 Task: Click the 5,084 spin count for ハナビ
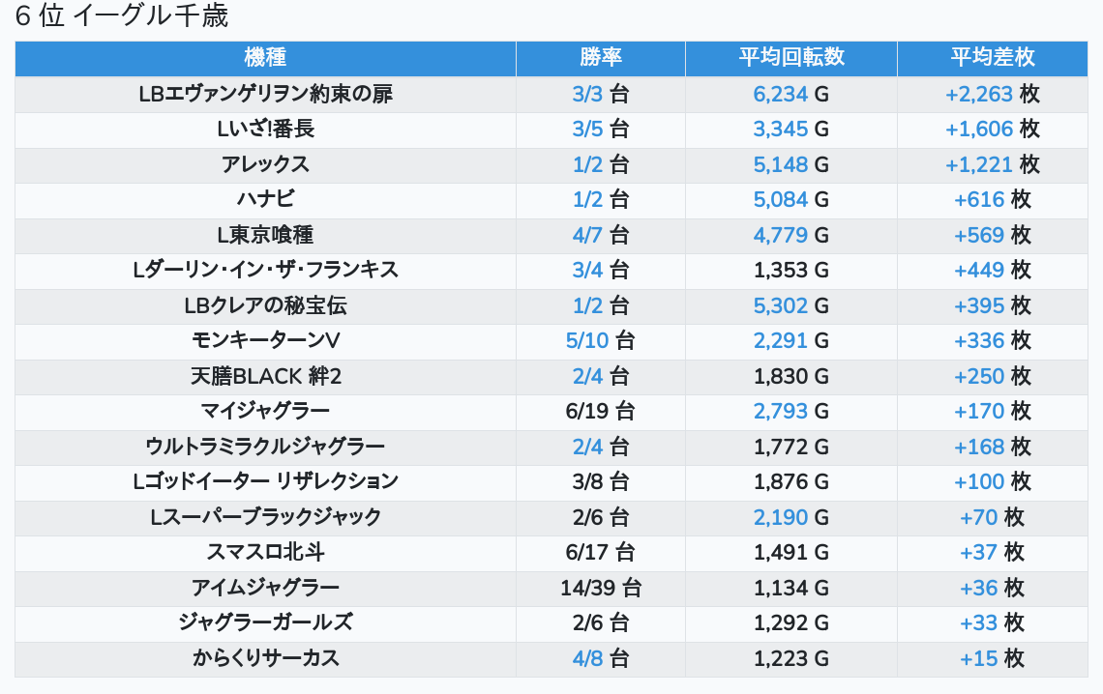780,200
